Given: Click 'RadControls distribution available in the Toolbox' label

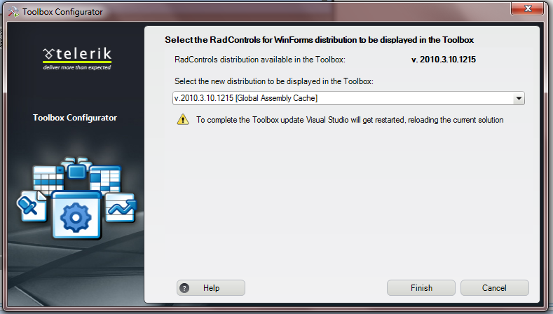Looking at the screenshot, I should [259, 60].
